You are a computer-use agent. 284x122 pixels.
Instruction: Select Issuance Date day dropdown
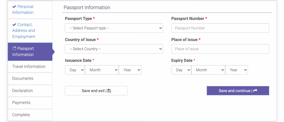(x=75, y=70)
